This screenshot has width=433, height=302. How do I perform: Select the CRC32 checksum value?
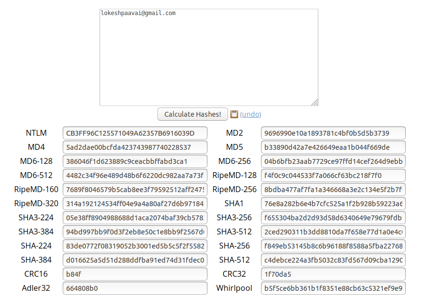[333, 274]
